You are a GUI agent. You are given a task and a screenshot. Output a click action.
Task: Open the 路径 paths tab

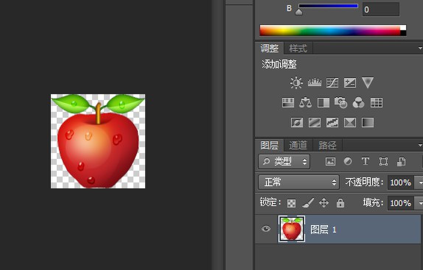coord(327,145)
